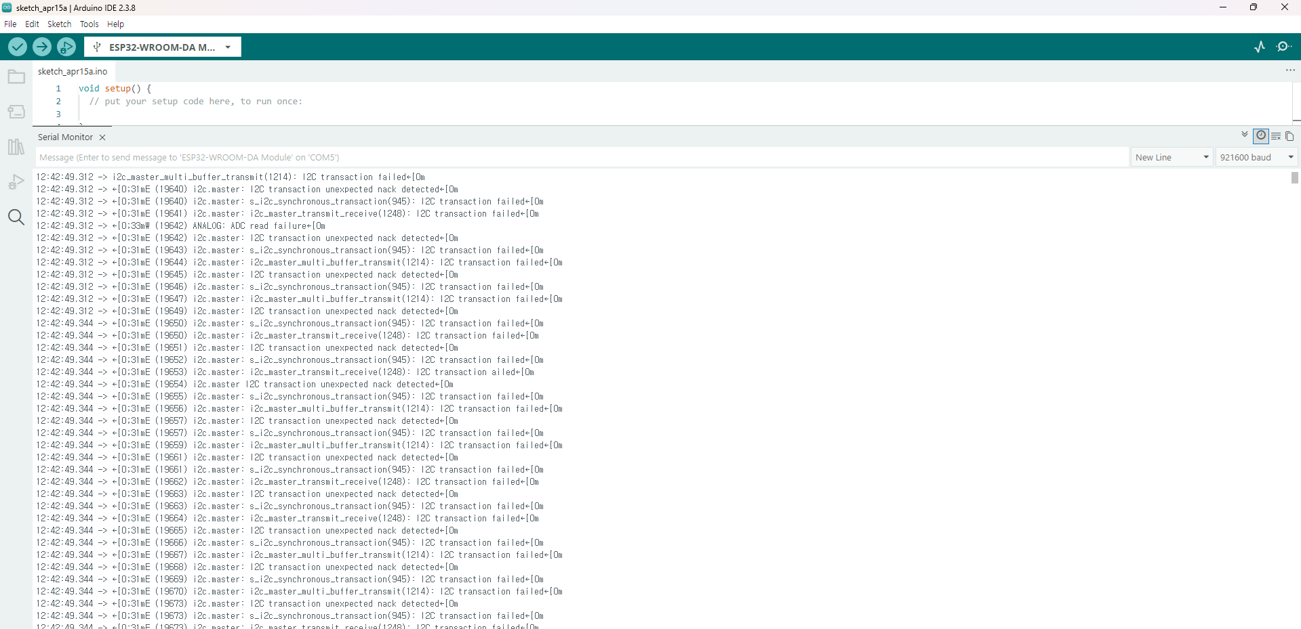Image resolution: width=1301 pixels, height=629 pixels.
Task: Open the Library Manager sidebar
Action: click(x=16, y=147)
